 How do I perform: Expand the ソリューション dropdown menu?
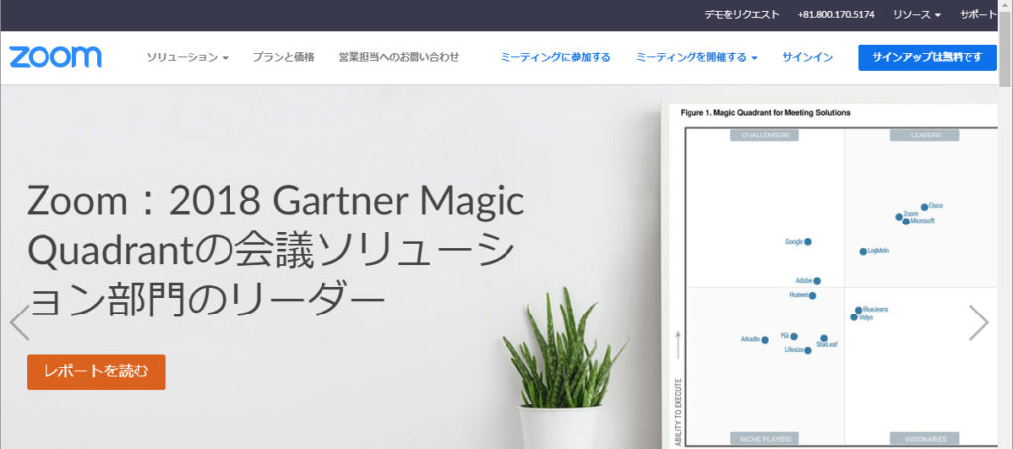coord(187,57)
